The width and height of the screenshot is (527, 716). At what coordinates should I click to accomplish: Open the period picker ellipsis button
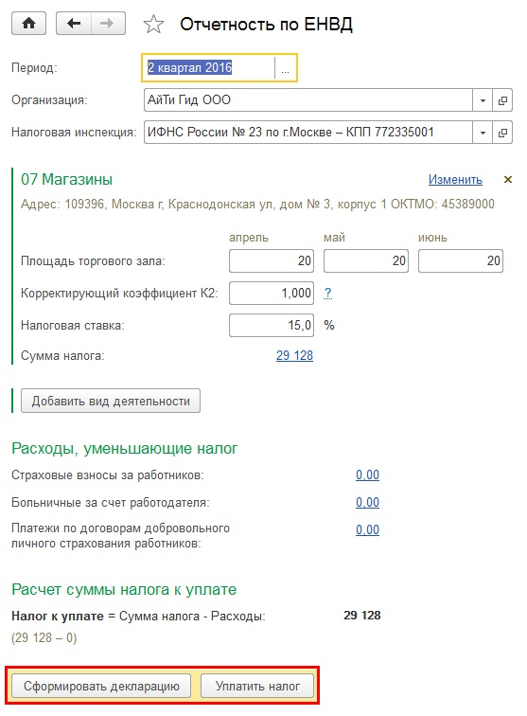(x=285, y=68)
